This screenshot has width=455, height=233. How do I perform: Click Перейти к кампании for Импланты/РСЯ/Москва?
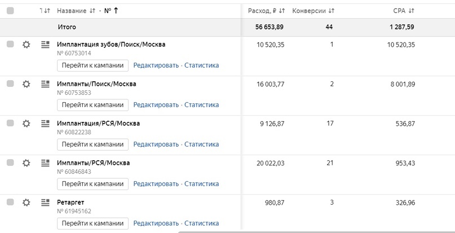coord(92,184)
